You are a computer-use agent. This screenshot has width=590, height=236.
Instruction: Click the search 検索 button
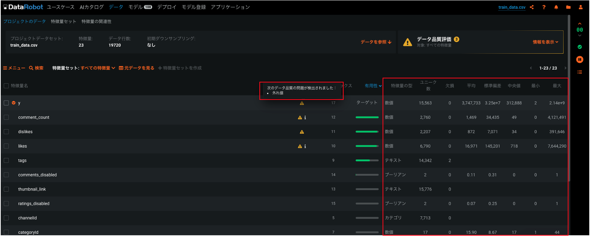click(36, 68)
